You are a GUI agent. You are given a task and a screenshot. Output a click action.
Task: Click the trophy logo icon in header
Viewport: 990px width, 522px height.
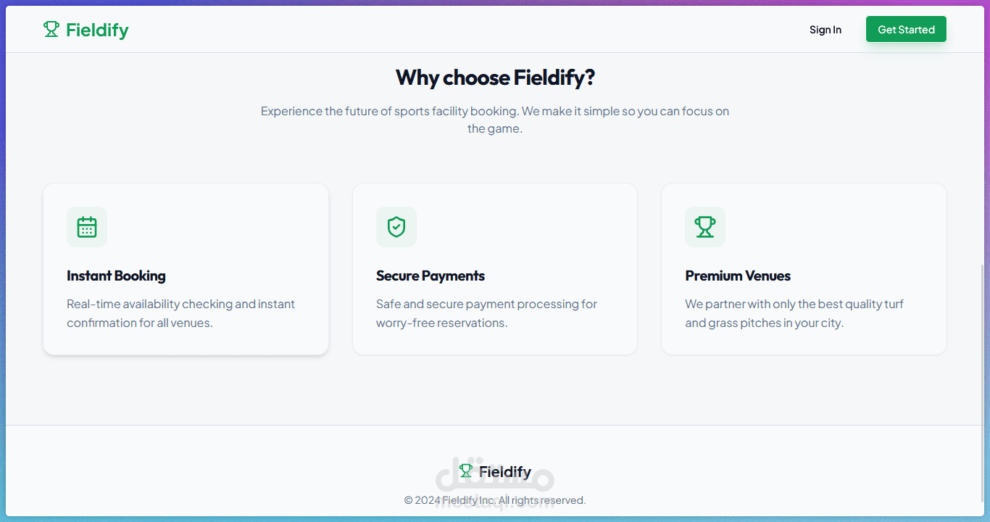pos(51,29)
